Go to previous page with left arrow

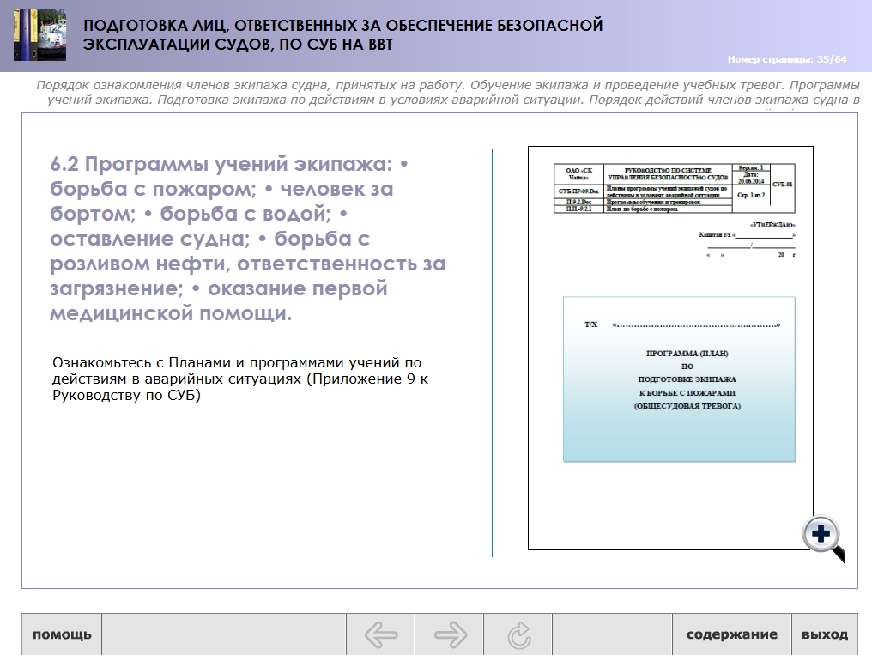(x=381, y=635)
